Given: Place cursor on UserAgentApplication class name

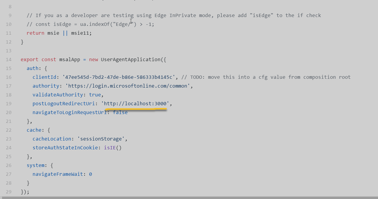Looking at the screenshot, I should 130,59.
